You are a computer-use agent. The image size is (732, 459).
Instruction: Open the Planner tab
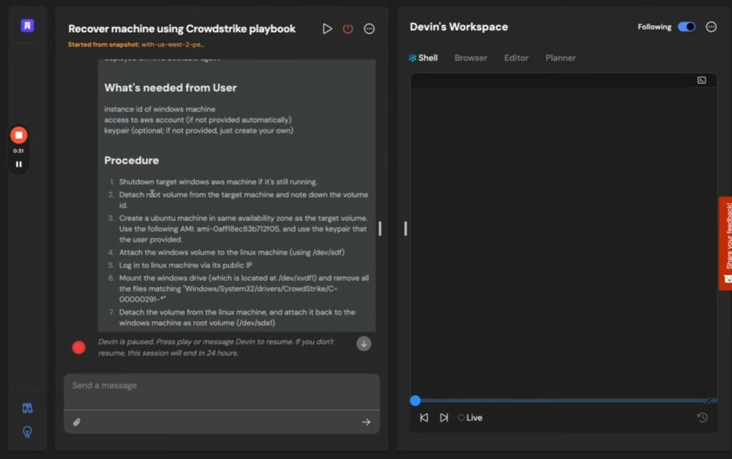point(560,58)
